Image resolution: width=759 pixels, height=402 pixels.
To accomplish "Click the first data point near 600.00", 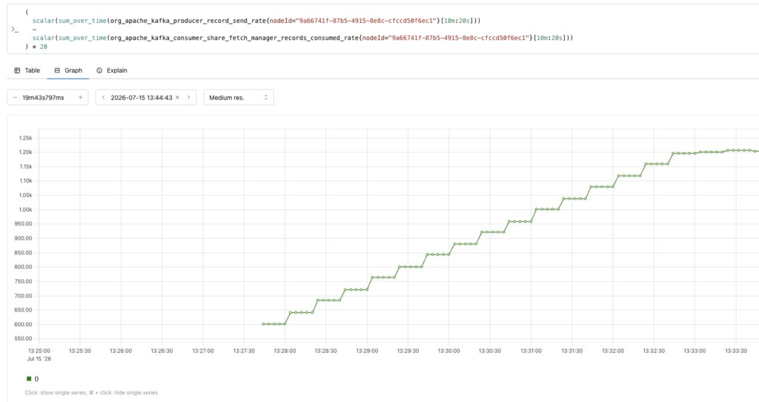I will [263, 324].
